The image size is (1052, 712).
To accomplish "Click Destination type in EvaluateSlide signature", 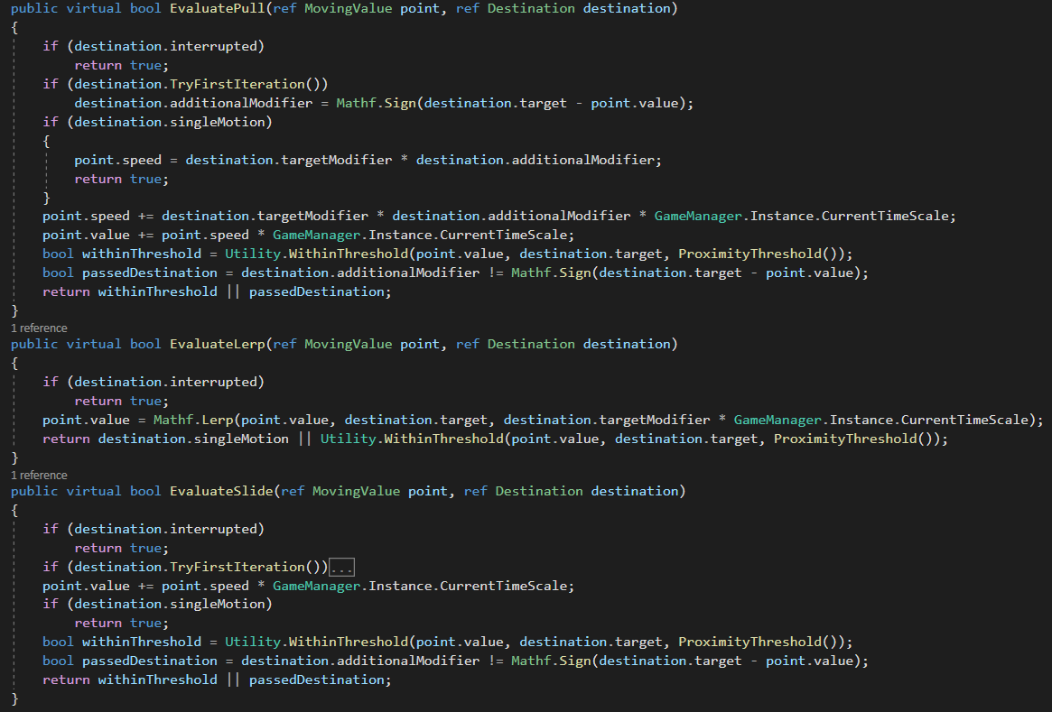I will pyautogui.click(x=539, y=491).
